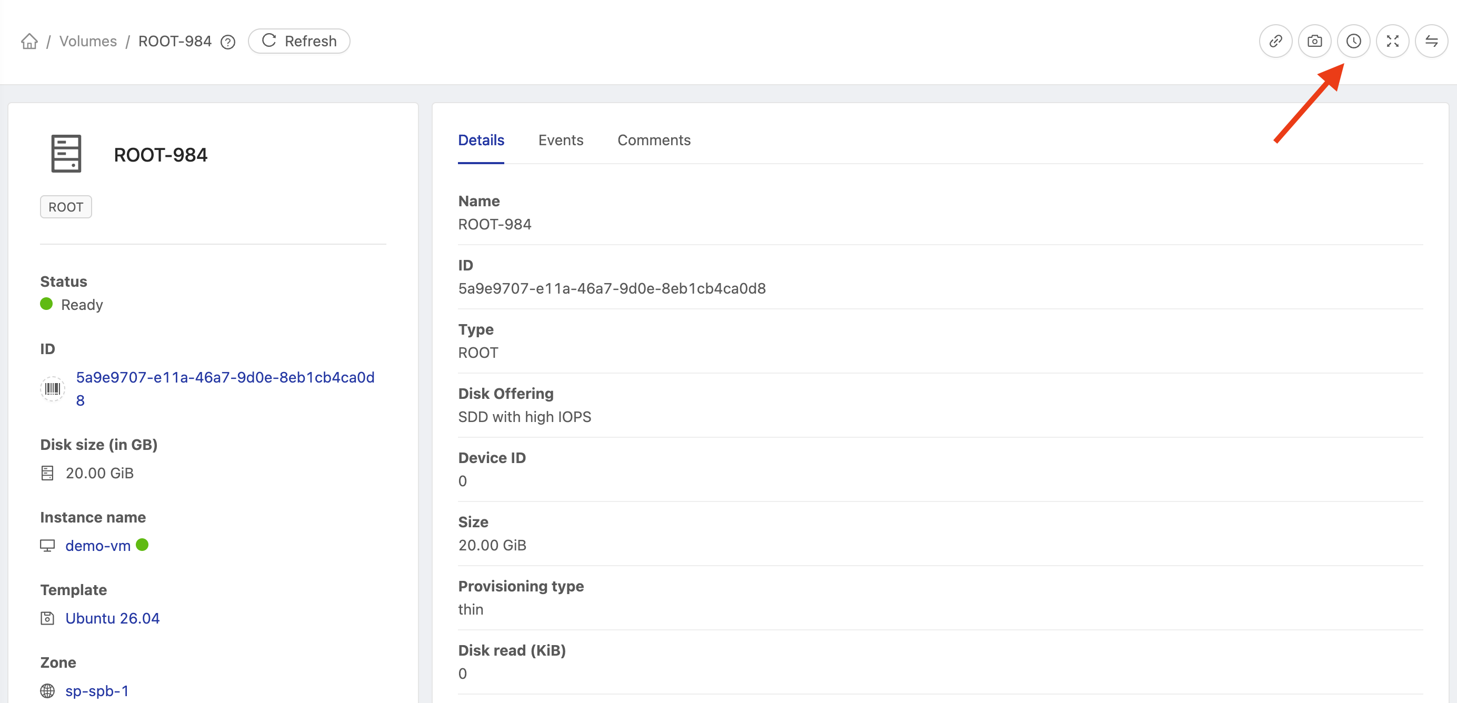Screen dimensions: 1457x703
Task: Click the ROOT-984 heading in left panel
Action: 161,154
